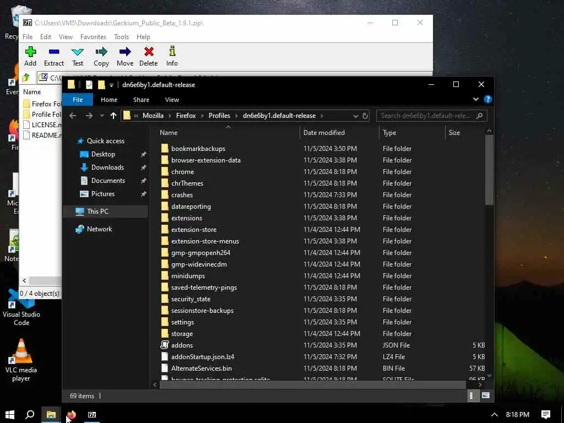Open Favorites menu in 7-Zip

click(93, 37)
